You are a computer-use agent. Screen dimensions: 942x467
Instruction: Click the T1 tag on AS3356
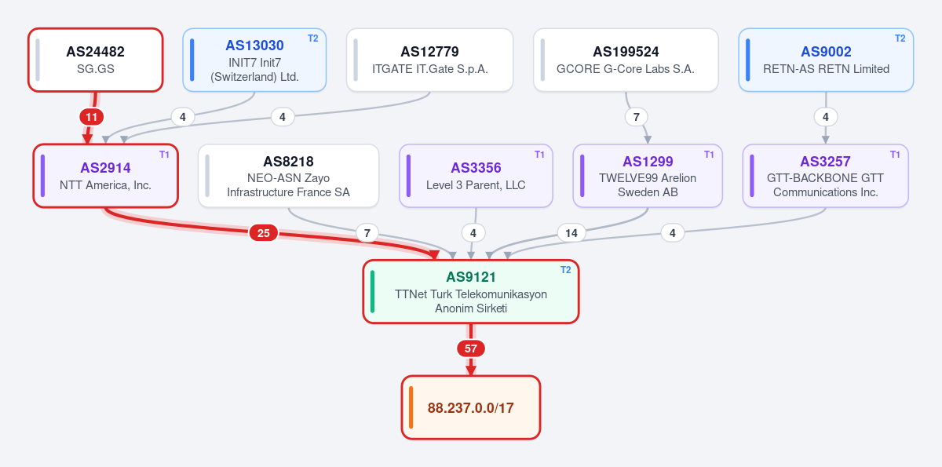pyautogui.click(x=539, y=155)
